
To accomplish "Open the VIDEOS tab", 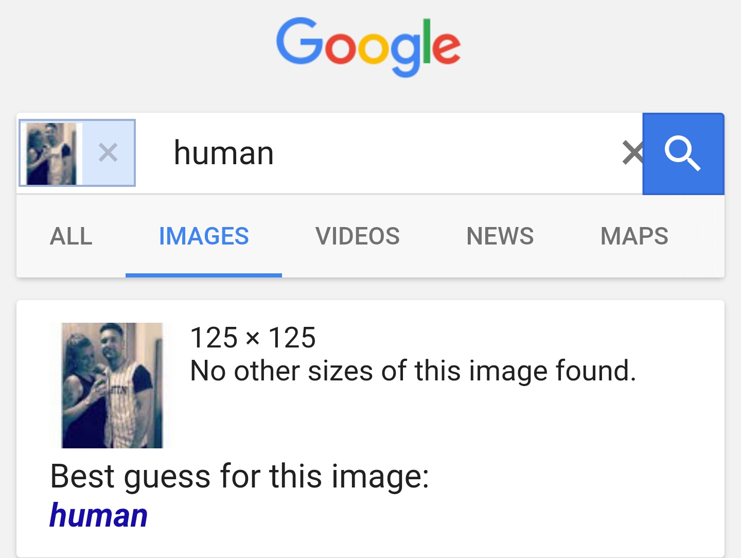I will point(358,236).
